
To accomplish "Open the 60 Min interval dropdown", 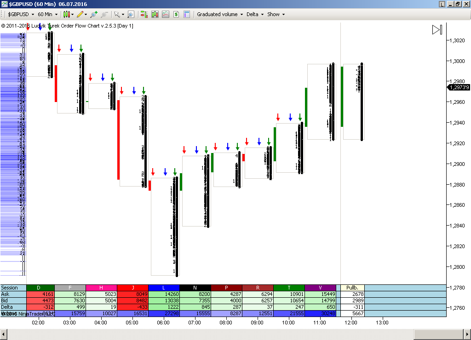I will 47,14.
